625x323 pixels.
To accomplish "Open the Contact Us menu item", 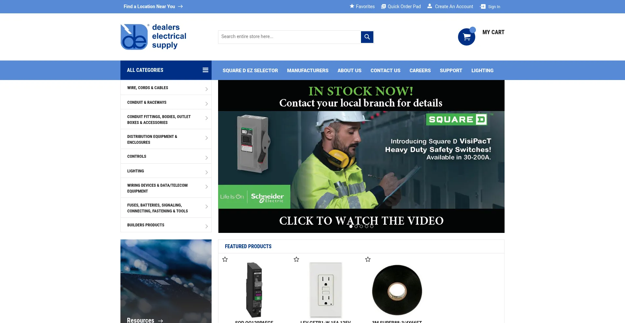I will [x=385, y=71].
